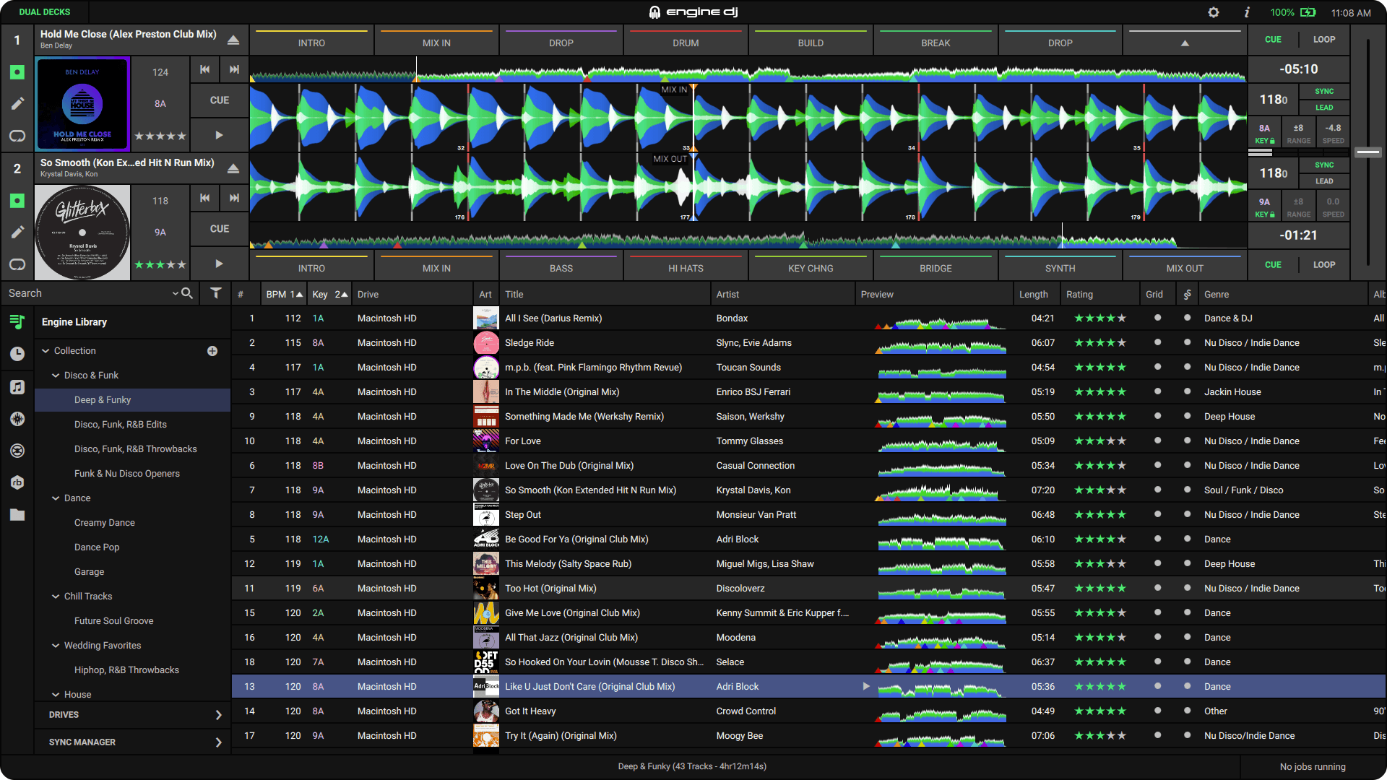Toggle the key lock on deck 1 (8A KEY)
The image size is (1387, 780).
click(x=1264, y=132)
